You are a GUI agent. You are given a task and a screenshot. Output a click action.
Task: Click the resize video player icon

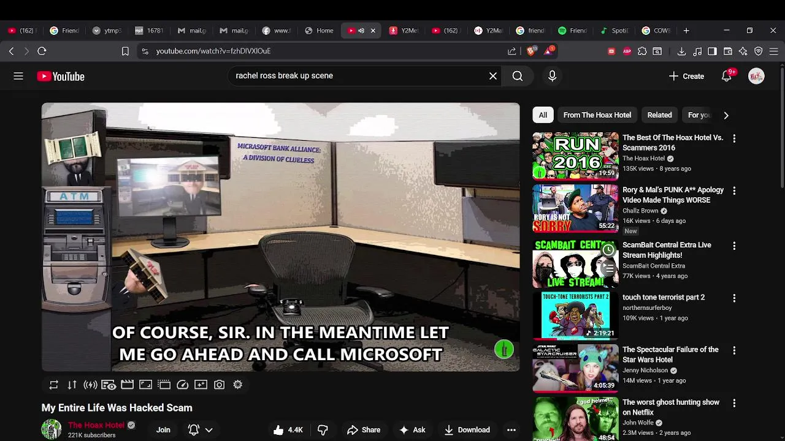tap(146, 385)
